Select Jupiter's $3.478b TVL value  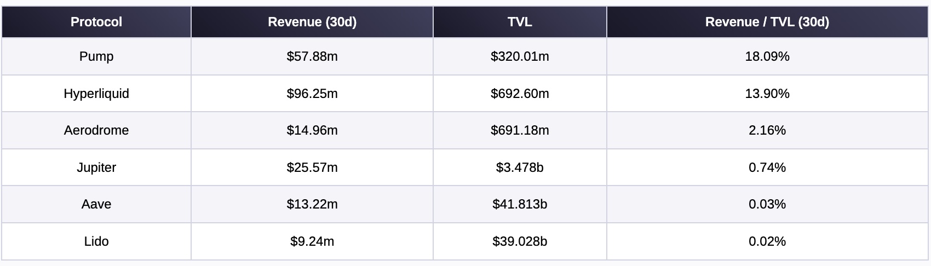(x=520, y=167)
